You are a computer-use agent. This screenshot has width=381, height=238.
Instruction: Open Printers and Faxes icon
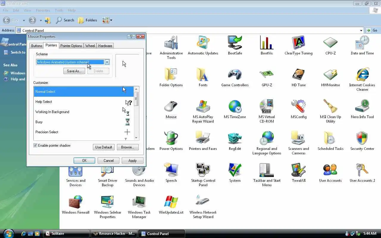click(x=203, y=139)
